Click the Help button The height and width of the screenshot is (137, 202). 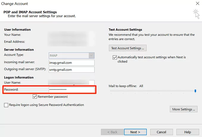coord(187,132)
